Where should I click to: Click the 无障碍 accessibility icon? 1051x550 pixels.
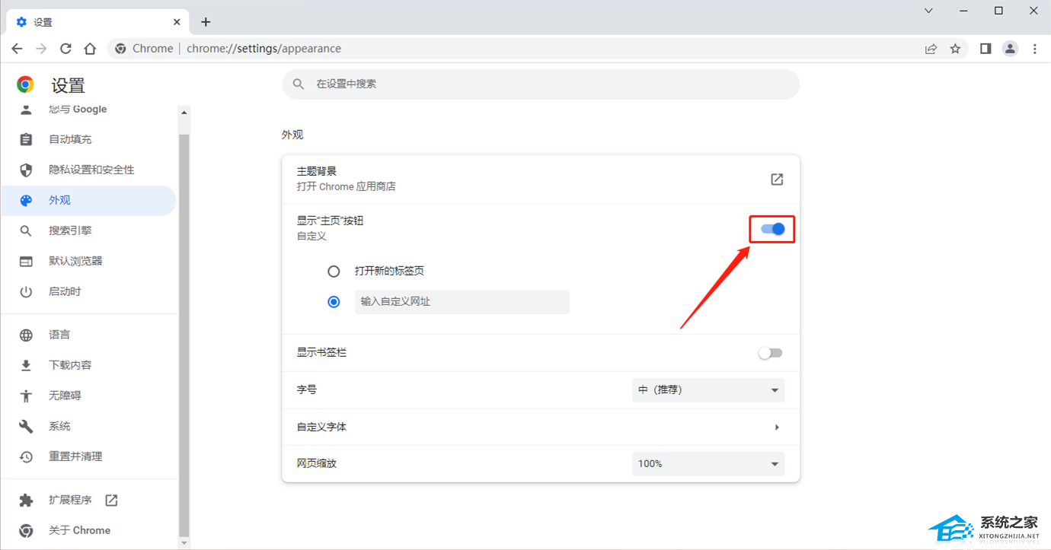click(x=26, y=396)
